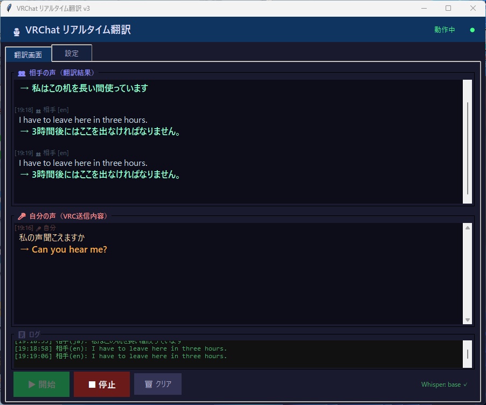Click the 自分の声 panel scrollbar down arrow
486x405 pixels.
pyautogui.click(x=467, y=319)
